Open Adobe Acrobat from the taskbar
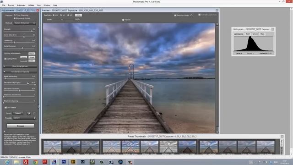Image resolution: width=293 pixels, height=165 pixels. click(x=45, y=162)
